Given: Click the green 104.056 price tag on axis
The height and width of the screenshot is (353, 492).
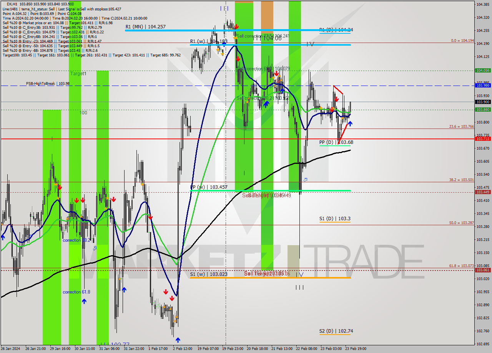Looking at the screenshot, I should tap(483, 71).
